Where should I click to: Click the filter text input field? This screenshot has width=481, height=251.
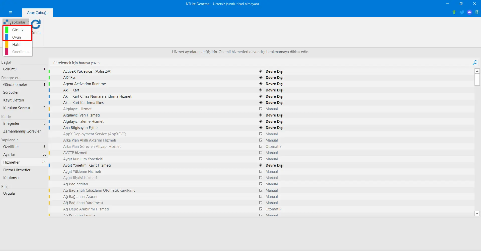[x=261, y=63]
